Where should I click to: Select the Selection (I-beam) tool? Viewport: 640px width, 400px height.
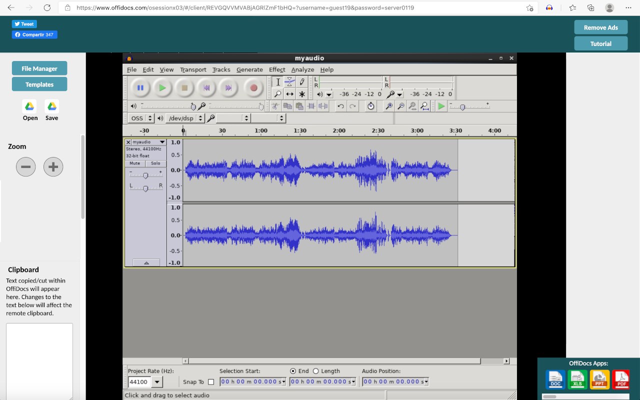pos(278,82)
